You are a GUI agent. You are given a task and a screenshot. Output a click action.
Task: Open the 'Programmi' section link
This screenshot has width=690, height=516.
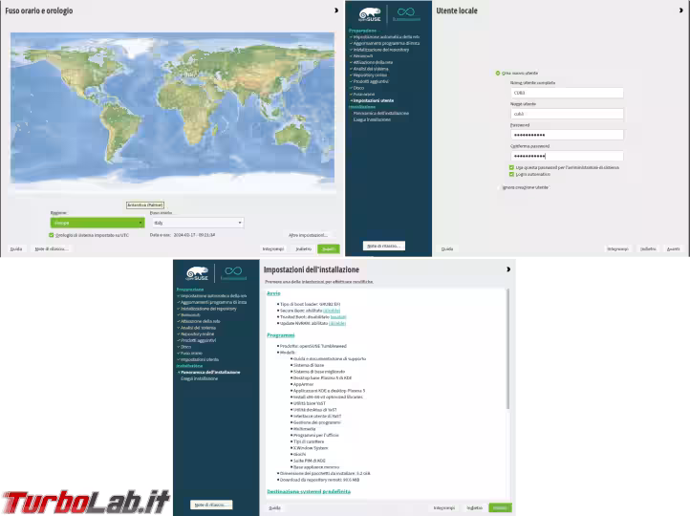(x=281, y=335)
